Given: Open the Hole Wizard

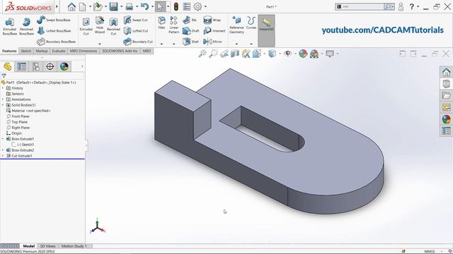Looking at the screenshot, I should pyautogui.click(x=100, y=25).
